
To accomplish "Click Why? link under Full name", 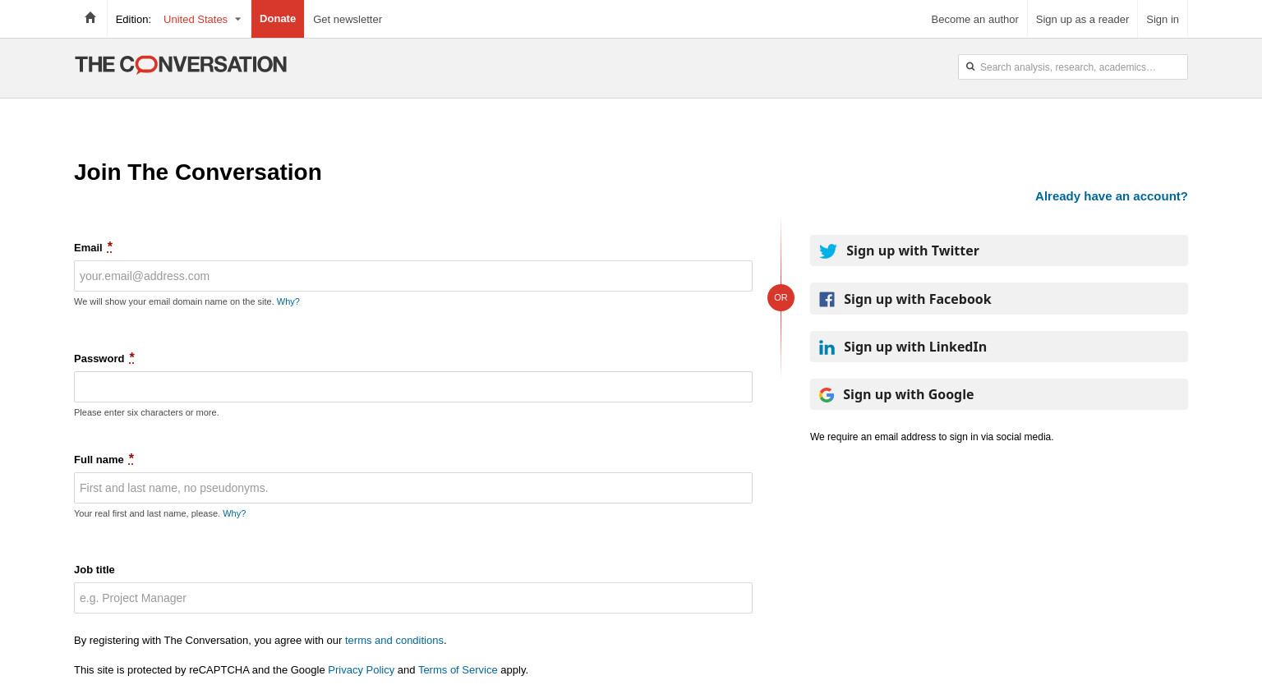I will point(234,513).
